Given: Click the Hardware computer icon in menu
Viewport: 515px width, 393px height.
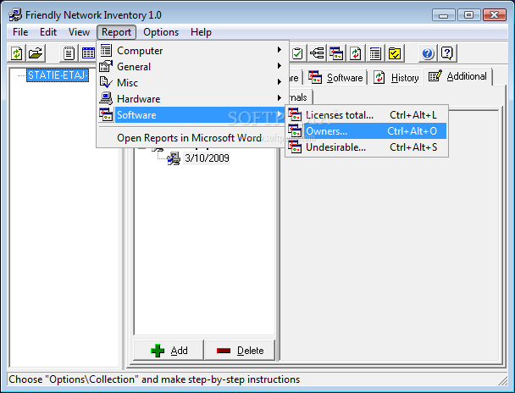Looking at the screenshot, I should (106, 98).
